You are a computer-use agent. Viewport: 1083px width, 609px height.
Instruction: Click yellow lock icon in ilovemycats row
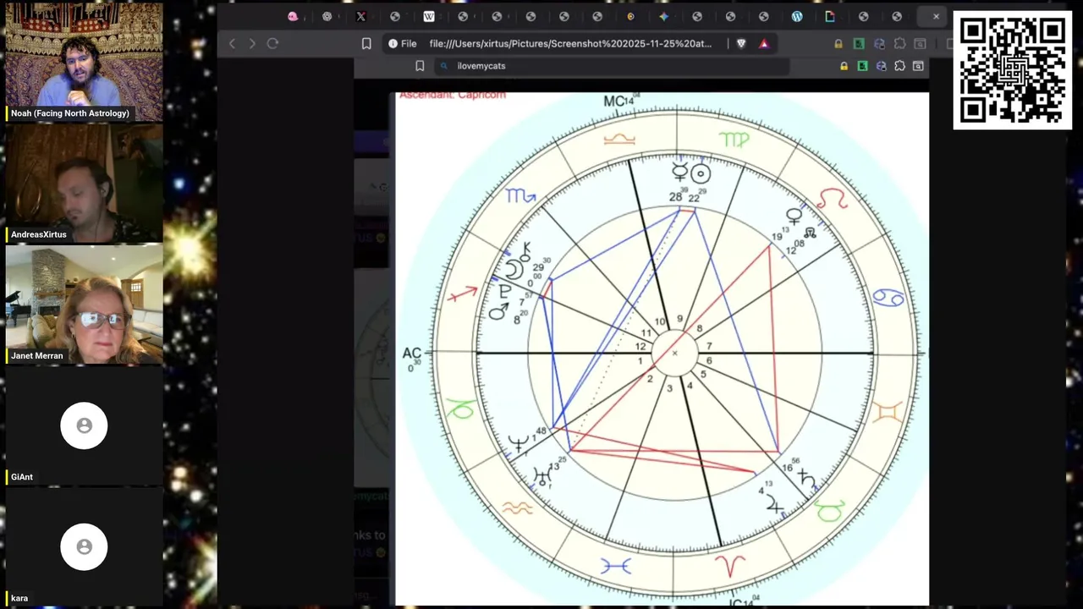coord(844,66)
